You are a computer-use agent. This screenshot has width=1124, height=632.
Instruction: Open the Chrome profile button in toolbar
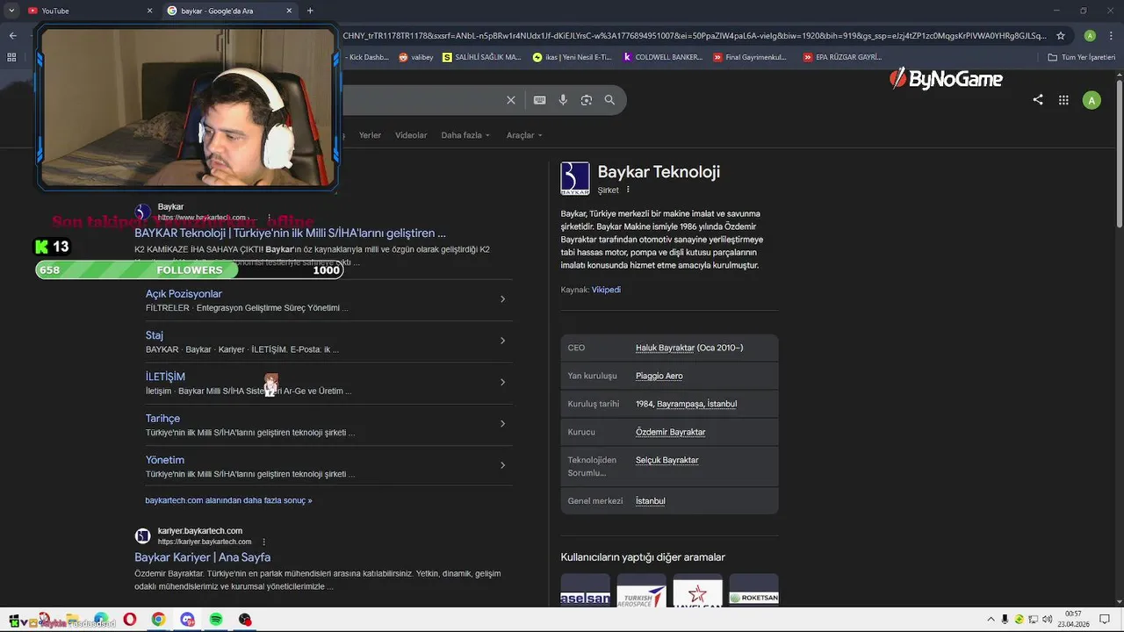[x=1090, y=36]
